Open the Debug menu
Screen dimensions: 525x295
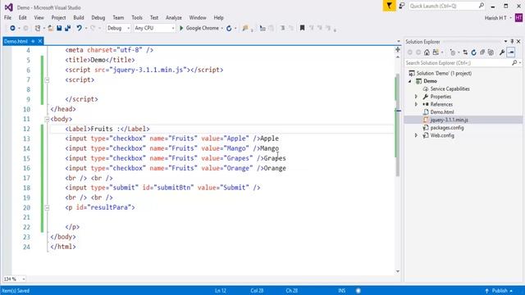pos(98,18)
